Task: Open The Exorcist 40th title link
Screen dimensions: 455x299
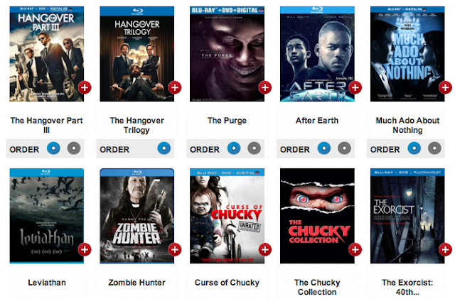Action: point(407,287)
